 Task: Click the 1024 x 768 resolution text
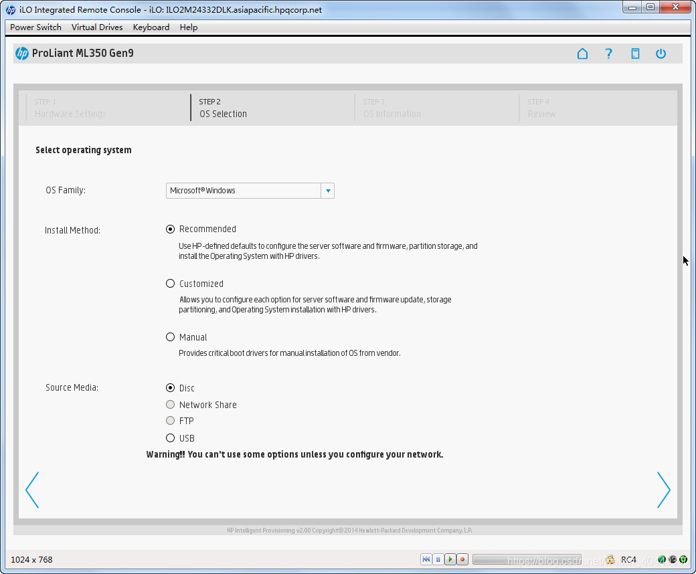point(31,560)
